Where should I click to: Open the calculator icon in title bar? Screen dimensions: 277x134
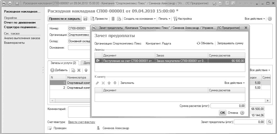228,3
